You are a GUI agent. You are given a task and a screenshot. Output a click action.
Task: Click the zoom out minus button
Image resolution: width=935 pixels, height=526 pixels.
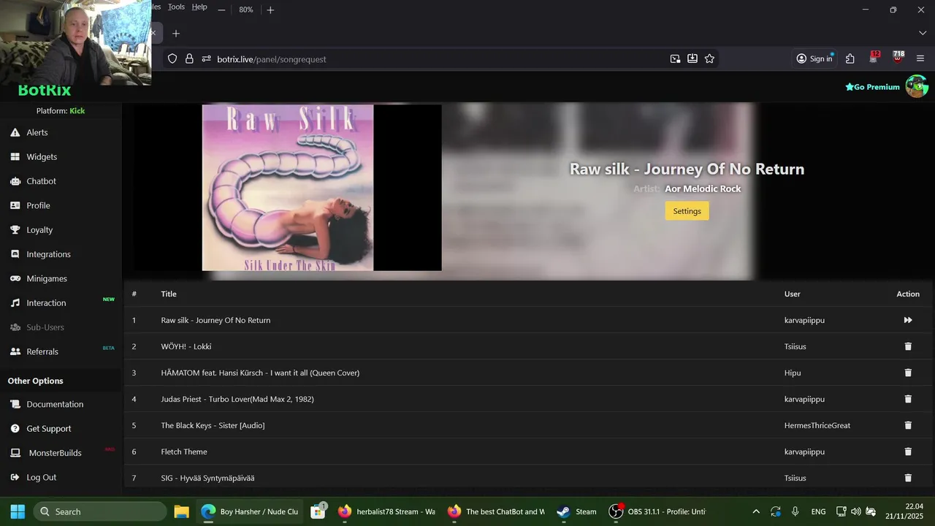point(221,9)
